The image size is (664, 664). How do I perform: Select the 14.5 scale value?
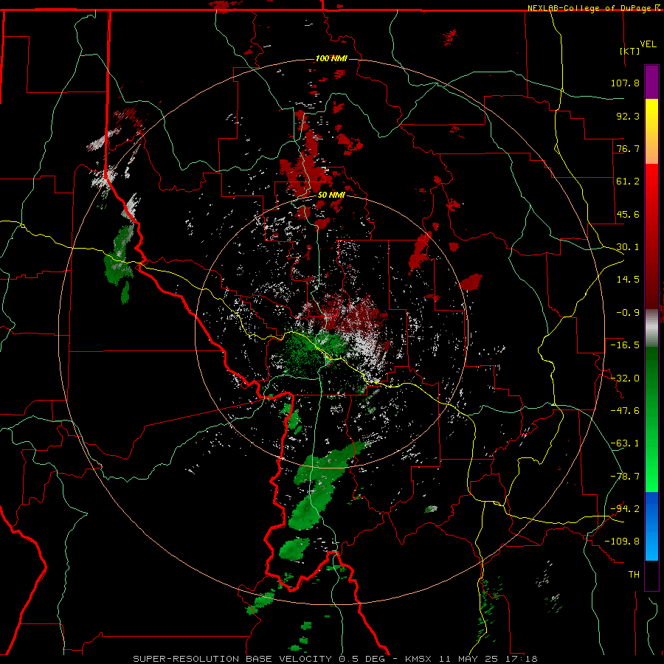tap(628, 280)
